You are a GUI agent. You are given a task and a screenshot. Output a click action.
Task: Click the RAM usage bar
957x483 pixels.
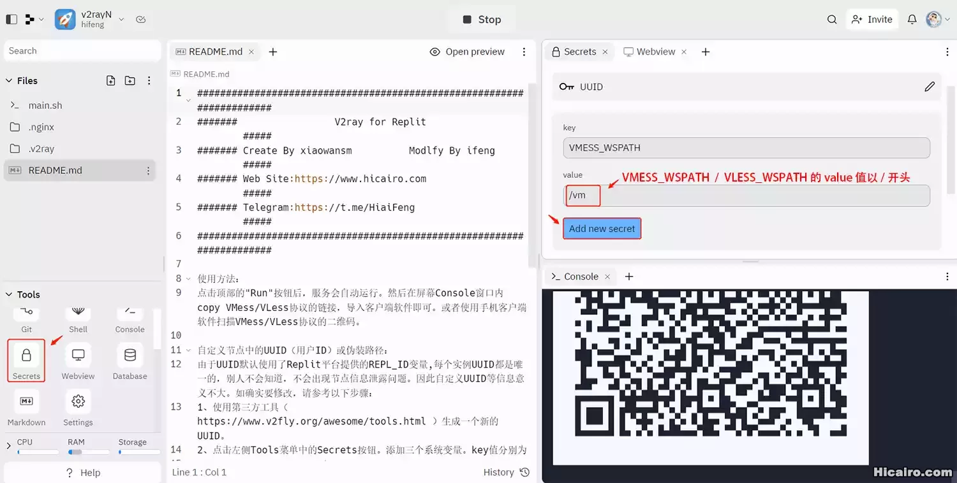tap(89, 452)
